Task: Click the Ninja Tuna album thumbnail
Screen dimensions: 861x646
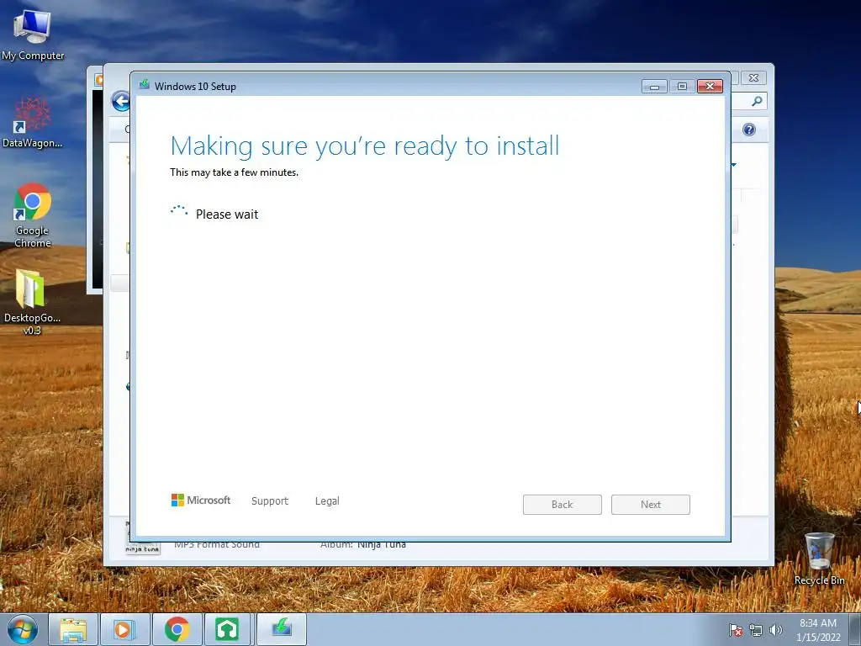Action: coord(142,548)
